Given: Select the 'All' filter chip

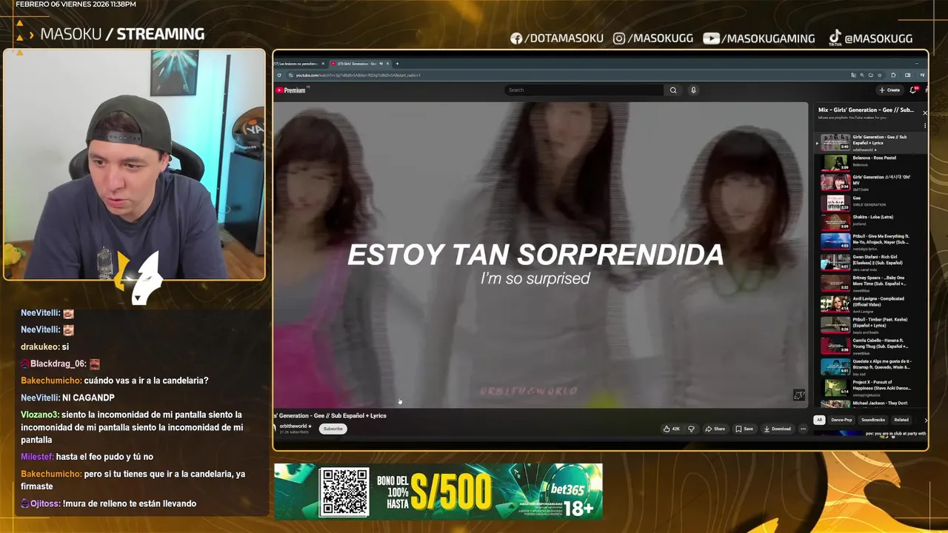Looking at the screenshot, I should coord(819,420).
